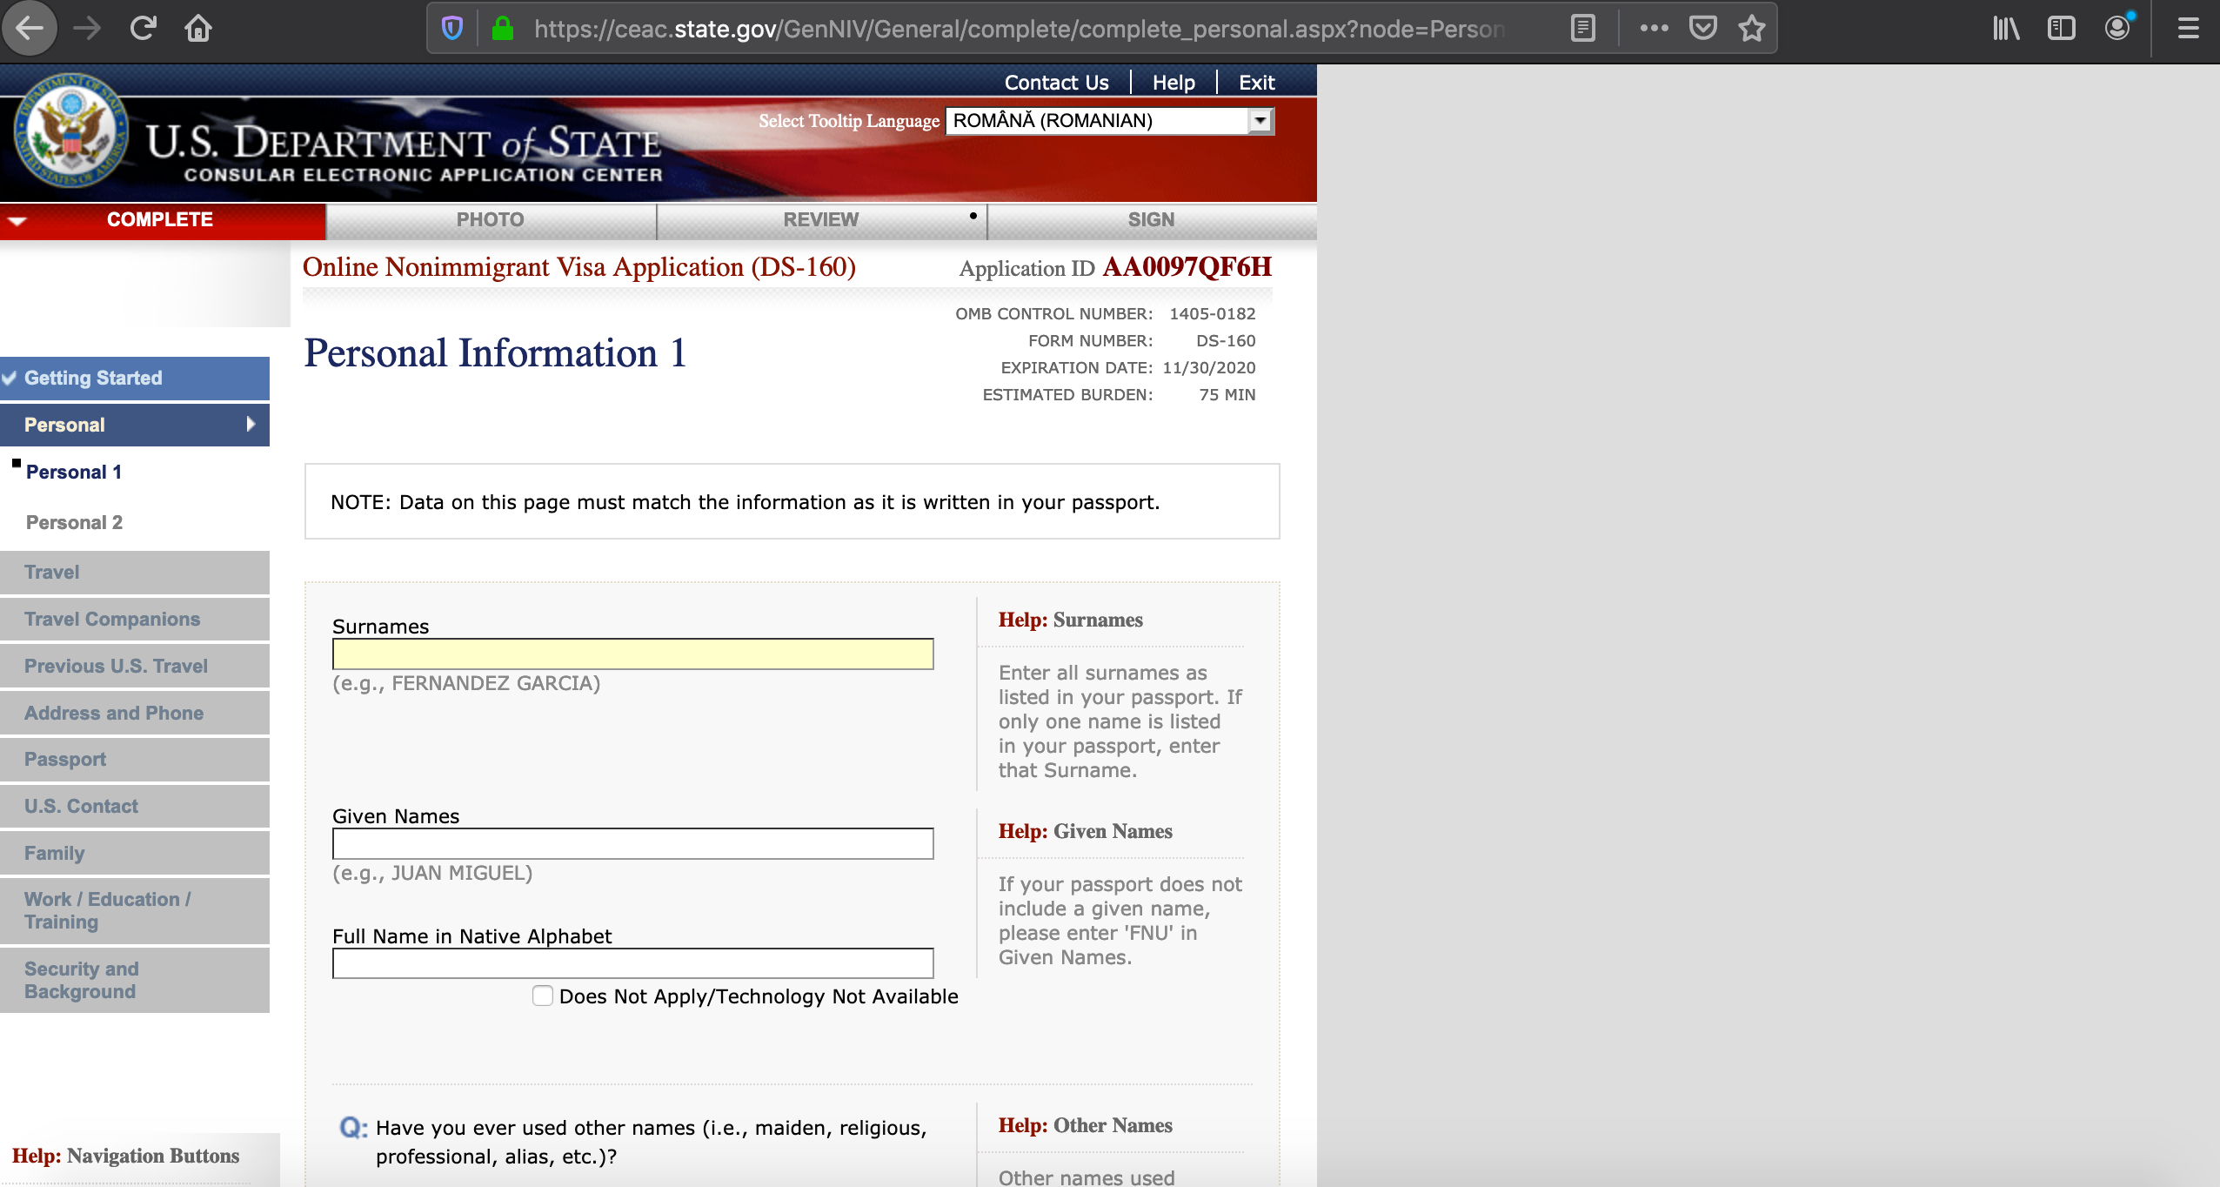Open the Firefox hamburger menu
The width and height of the screenshot is (2220, 1187).
point(2189,28)
